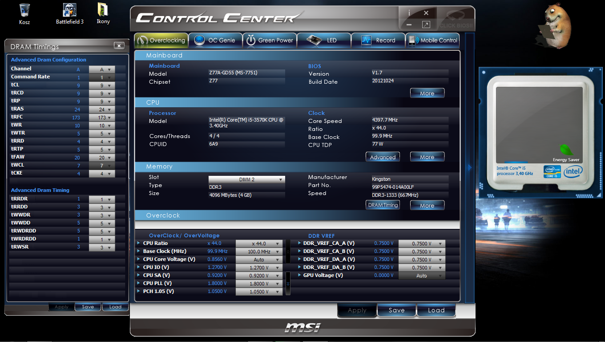This screenshot has height=342, width=605.
Task: Click the arrow icon beside CPU PLL (V)
Action: pyautogui.click(x=139, y=283)
